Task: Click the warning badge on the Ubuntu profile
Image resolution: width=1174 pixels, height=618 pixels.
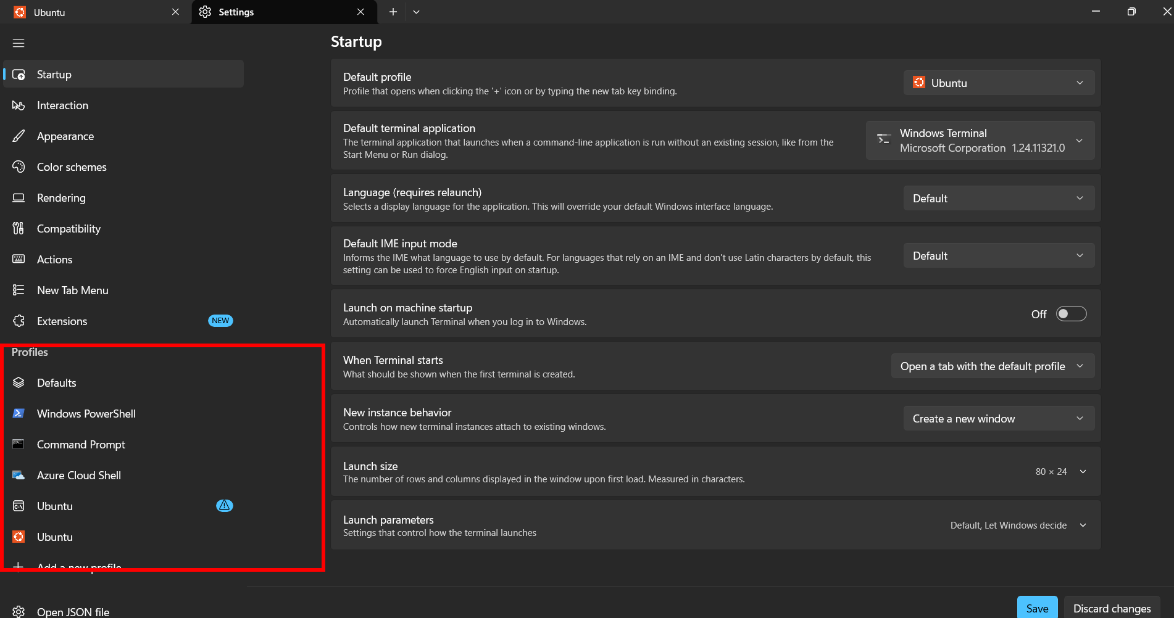Action: pos(225,506)
